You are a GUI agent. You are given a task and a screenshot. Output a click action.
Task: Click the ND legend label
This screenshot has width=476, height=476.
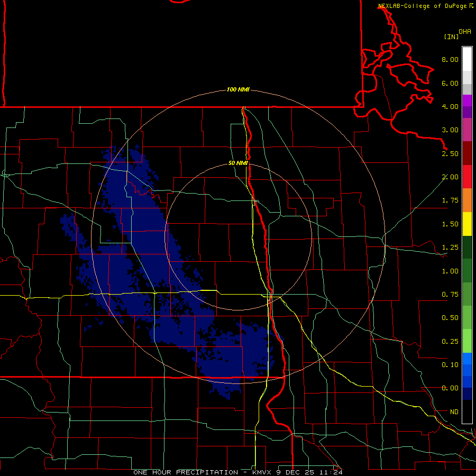(454, 412)
